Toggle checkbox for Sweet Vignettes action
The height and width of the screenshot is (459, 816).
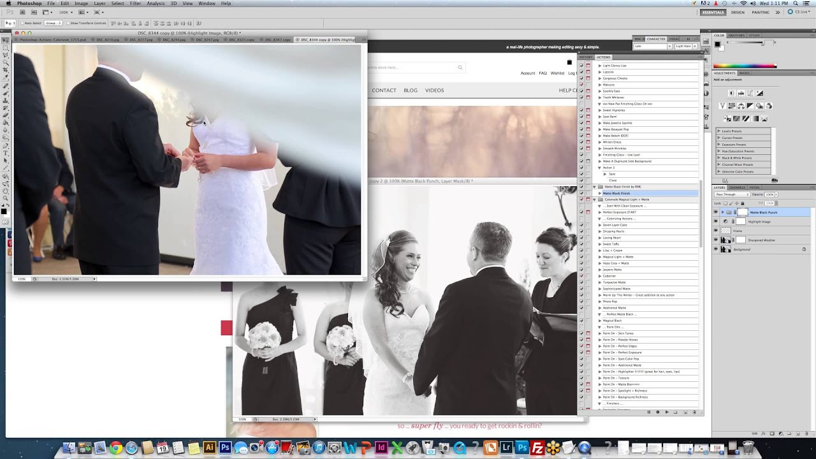click(x=581, y=110)
